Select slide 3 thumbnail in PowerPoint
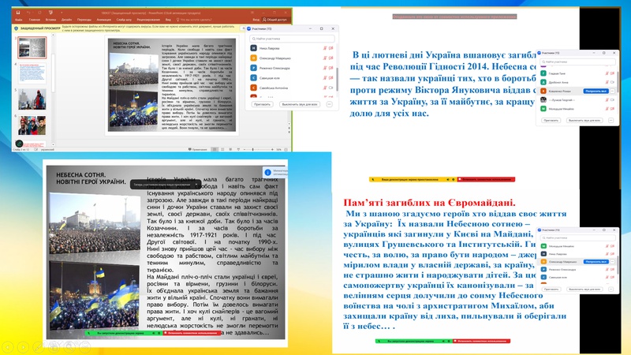The image size is (631, 355). (x=32, y=47)
